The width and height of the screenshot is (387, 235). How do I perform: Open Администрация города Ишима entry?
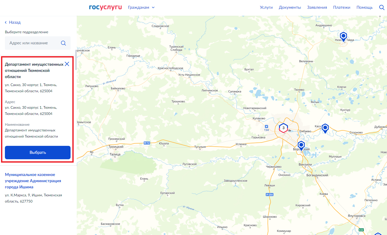33,181
